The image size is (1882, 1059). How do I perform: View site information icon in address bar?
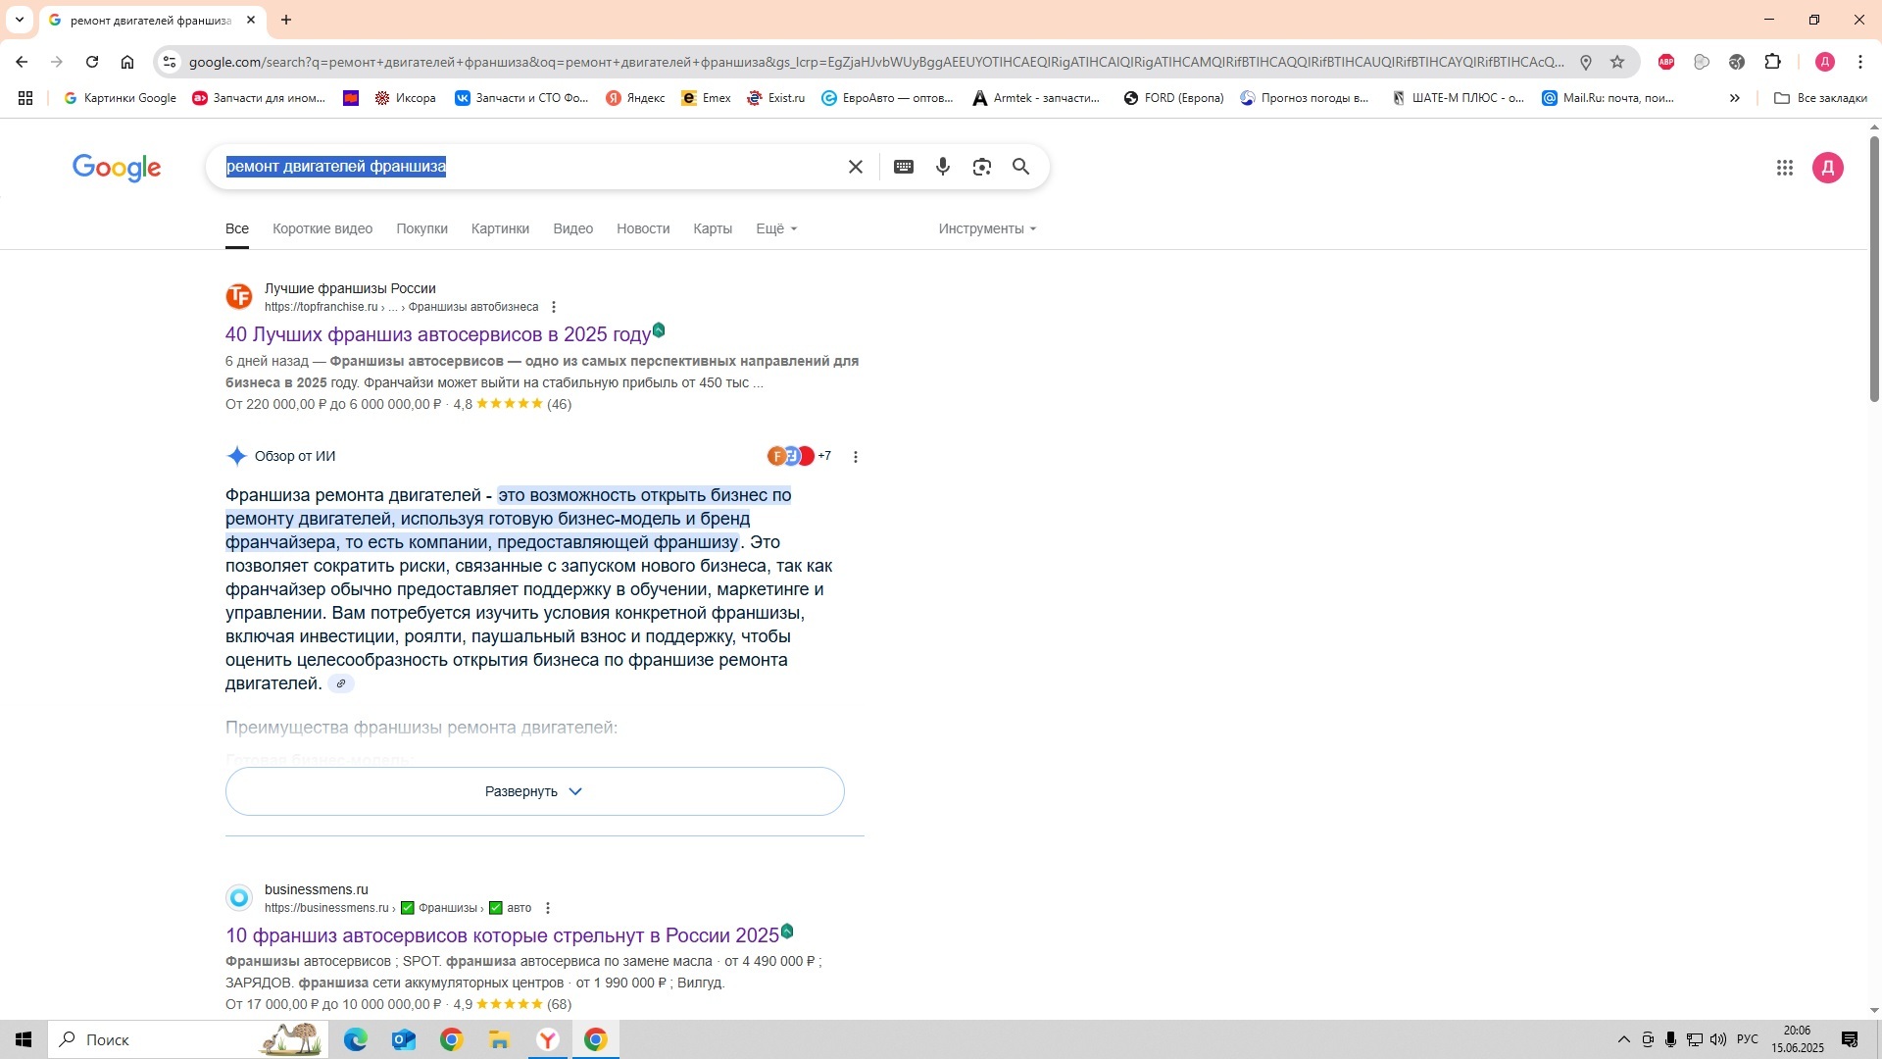(x=170, y=62)
